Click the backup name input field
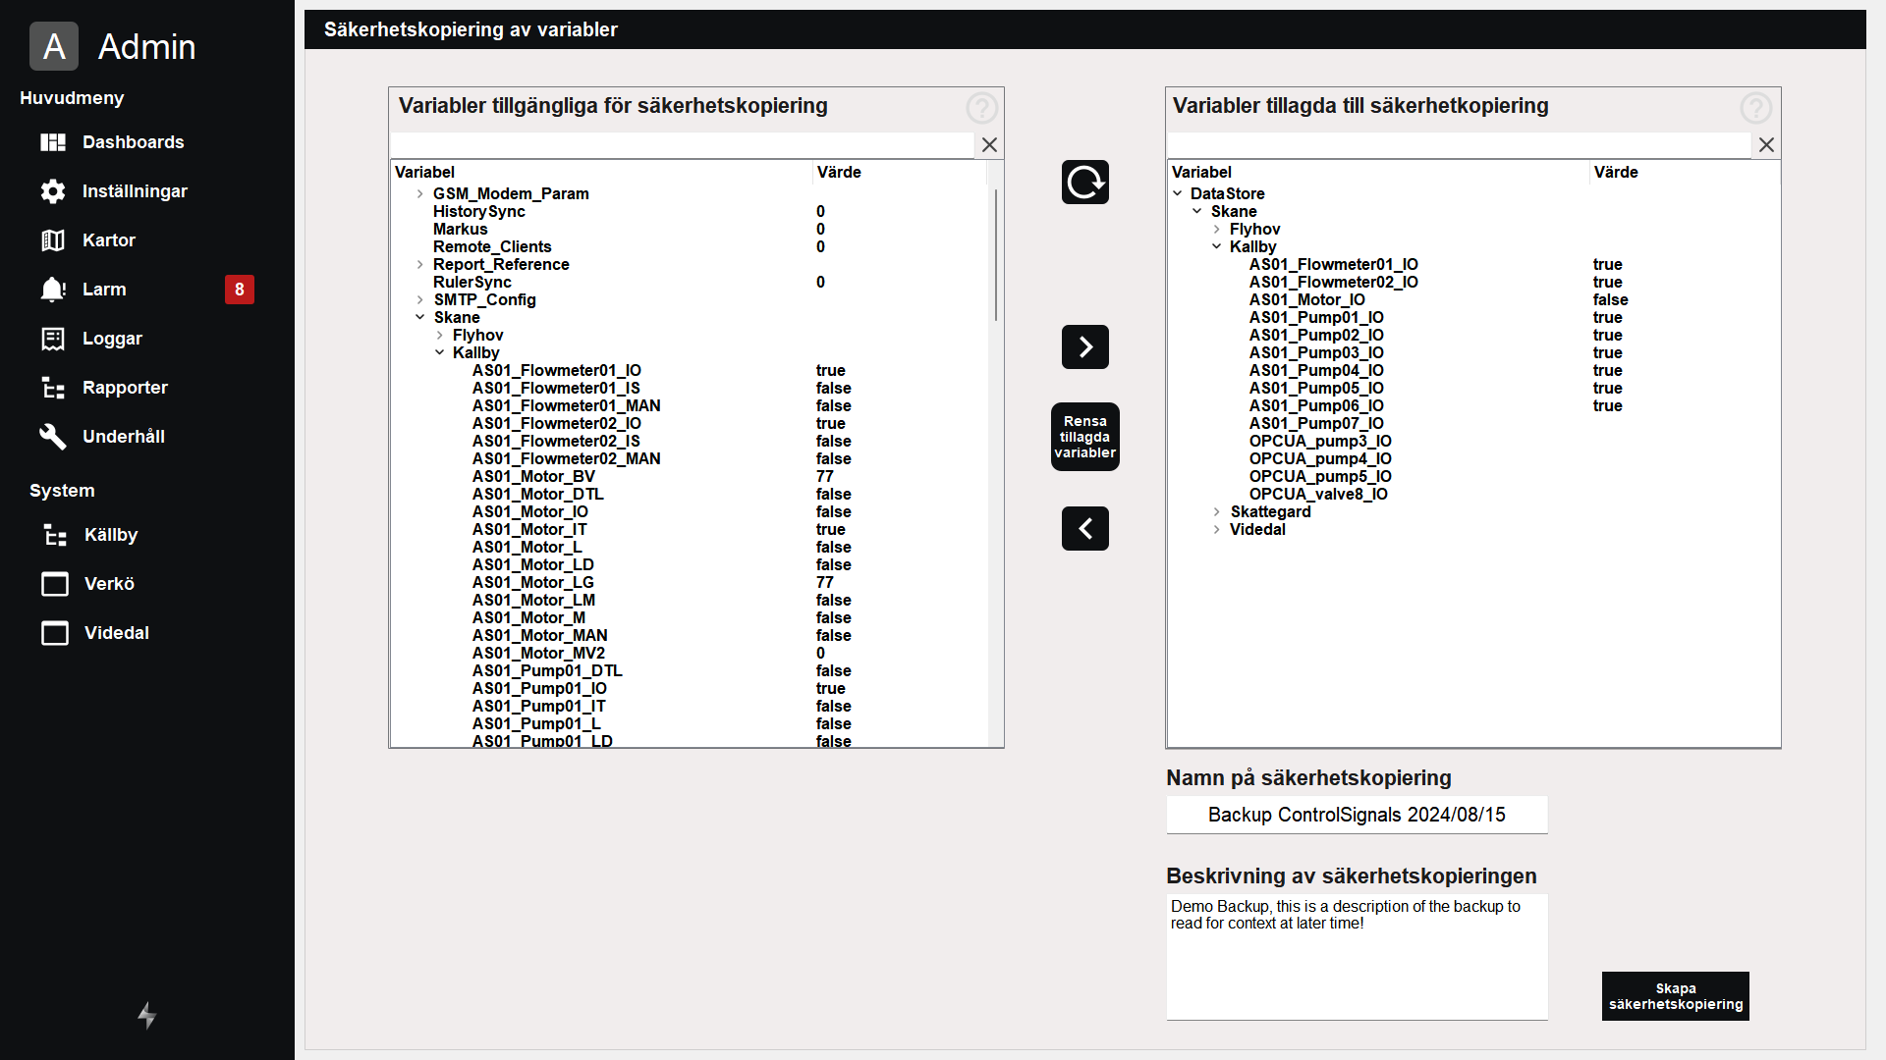This screenshot has width=1886, height=1060. (x=1357, y=815)
